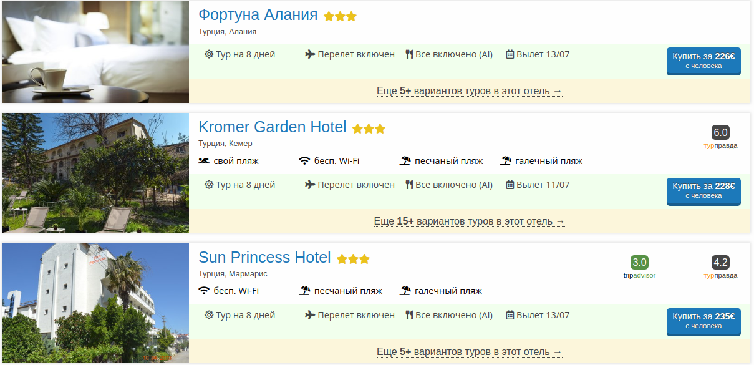
Task: Buy the Kromer Garden tour for 228€
Action: click(x=703, y=191)
